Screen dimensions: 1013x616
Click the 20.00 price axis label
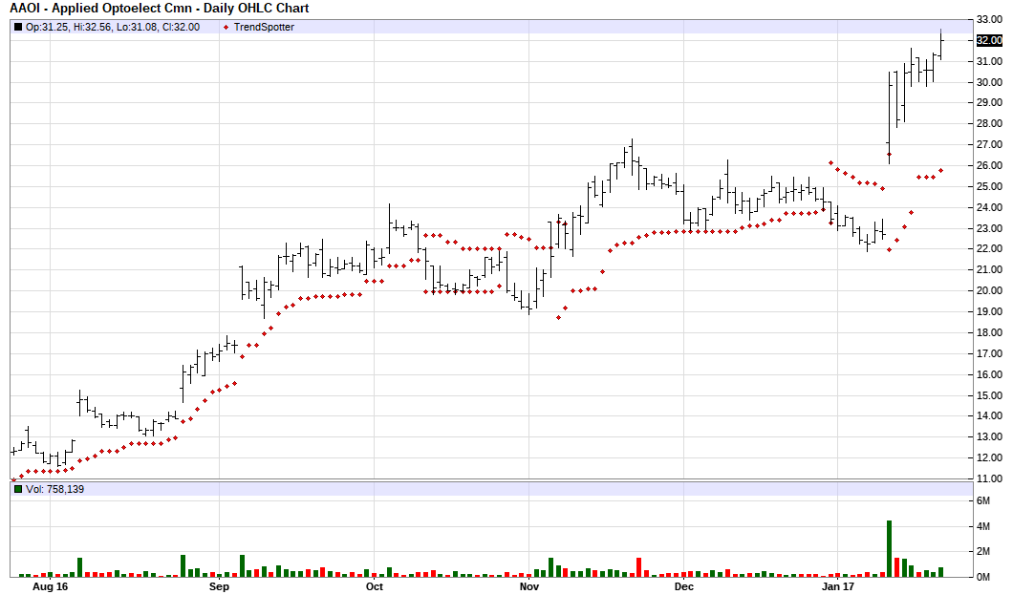point(989,291)
